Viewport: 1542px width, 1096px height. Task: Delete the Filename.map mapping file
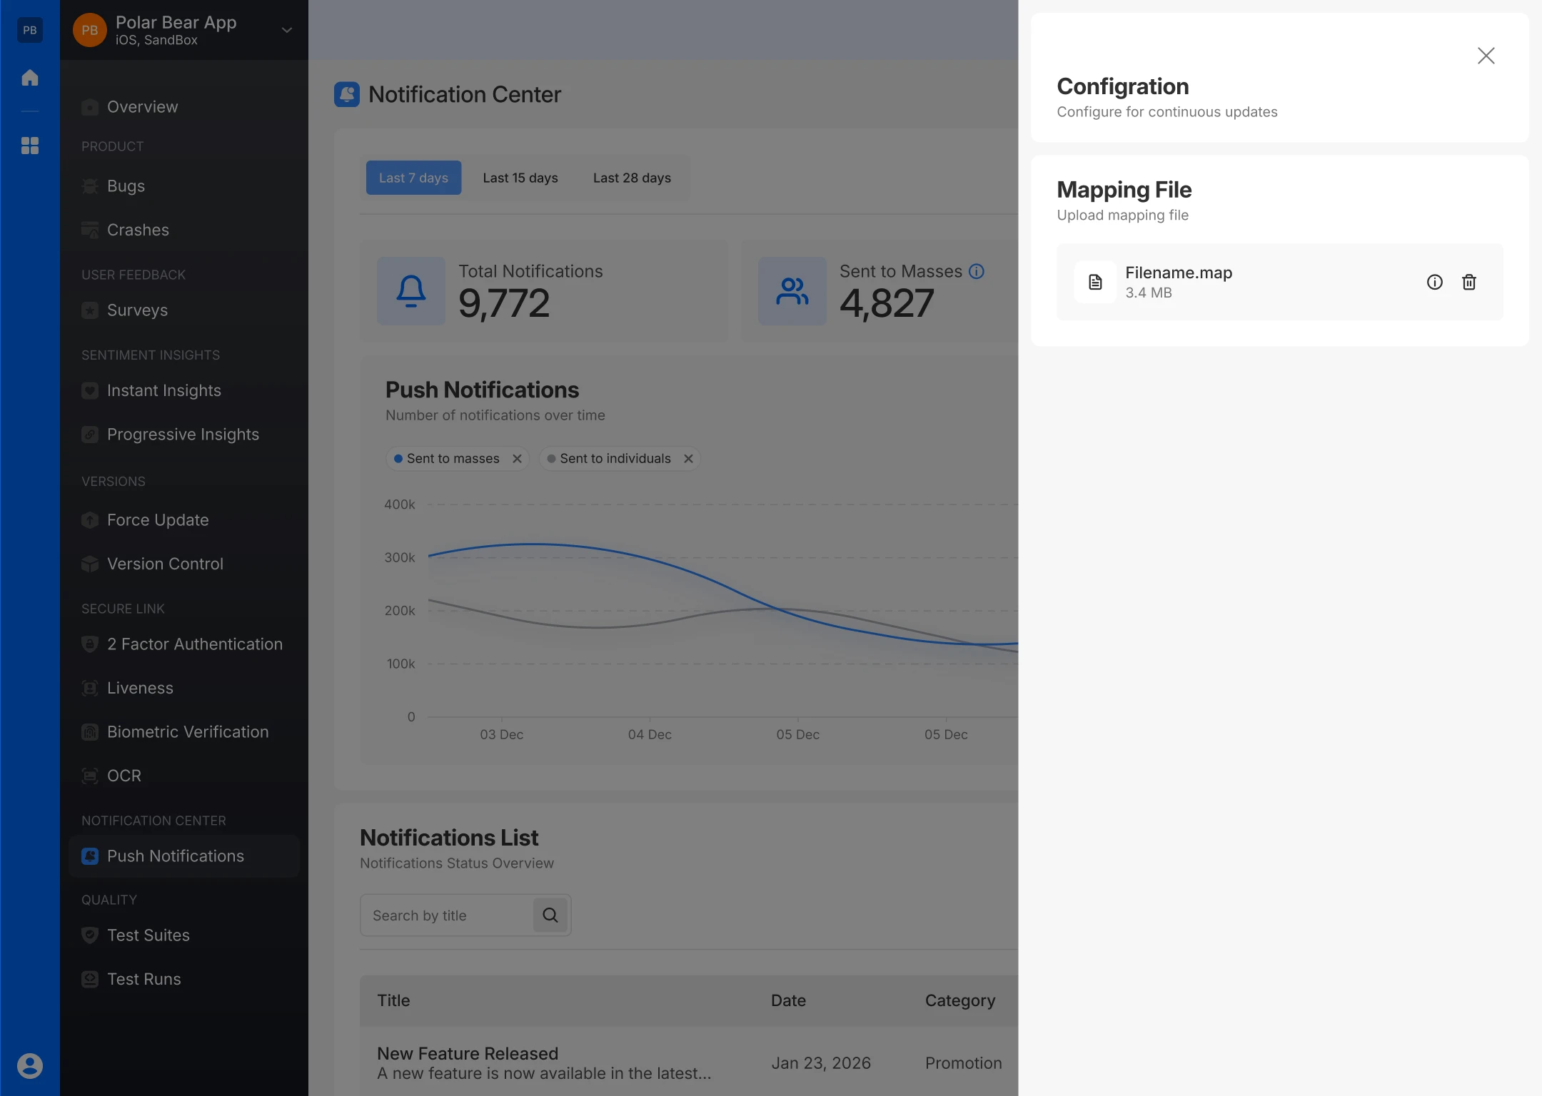coord(1468,282)
